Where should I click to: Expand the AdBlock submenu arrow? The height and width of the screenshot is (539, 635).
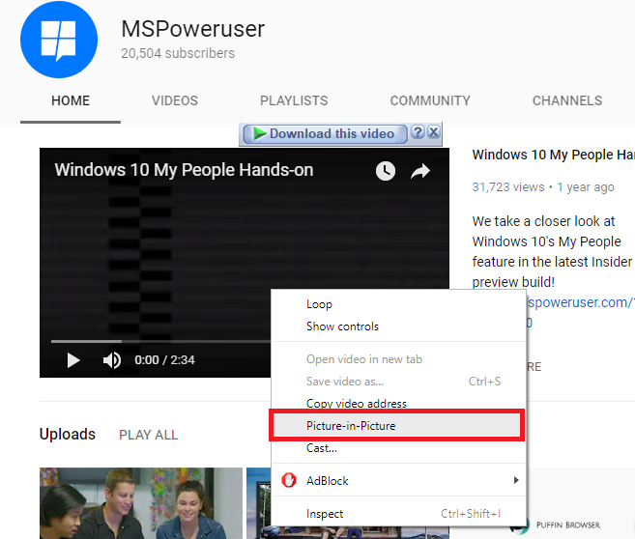516,480
